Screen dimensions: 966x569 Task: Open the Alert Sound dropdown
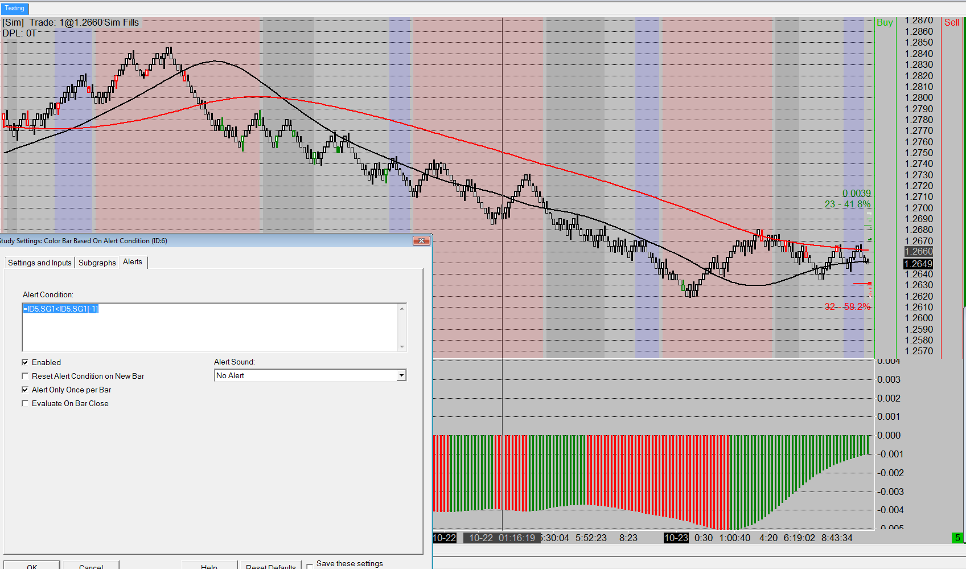[401, 375]
